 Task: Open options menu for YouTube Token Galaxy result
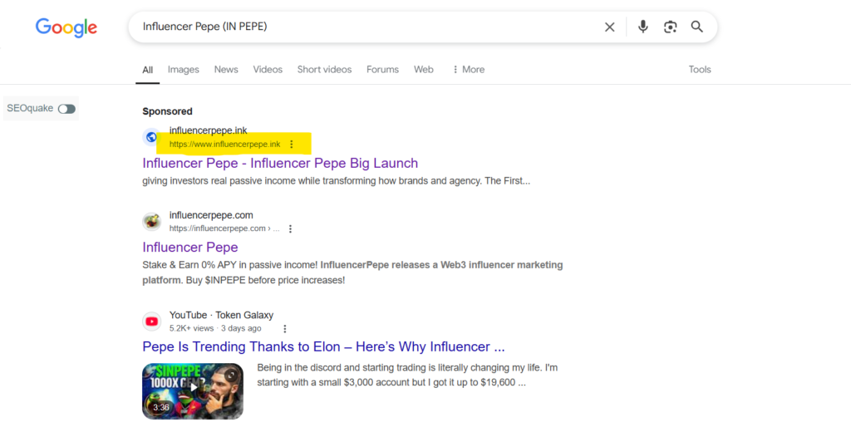(285, 329)
